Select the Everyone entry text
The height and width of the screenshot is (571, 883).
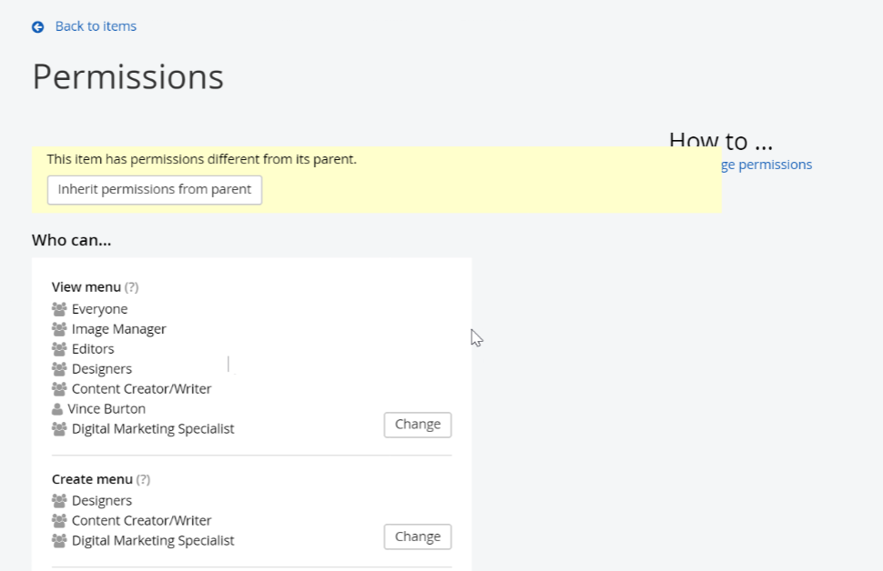click(99, 309)
